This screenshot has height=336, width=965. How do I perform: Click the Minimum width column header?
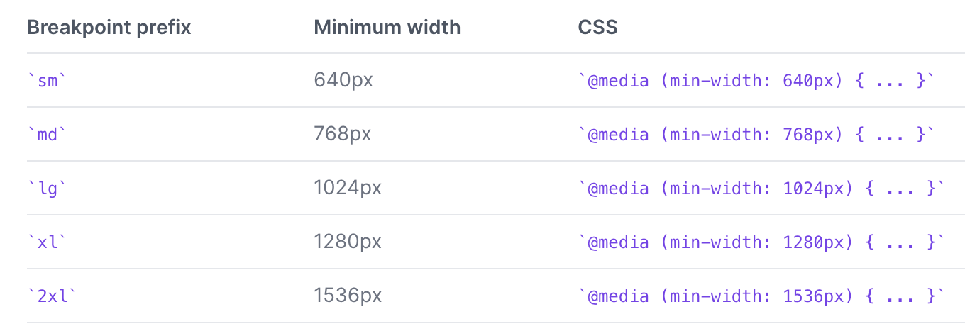(387, 28)
